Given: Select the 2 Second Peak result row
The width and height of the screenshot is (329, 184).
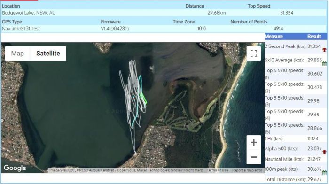Looking at the screenshot, I should [296, 46].
